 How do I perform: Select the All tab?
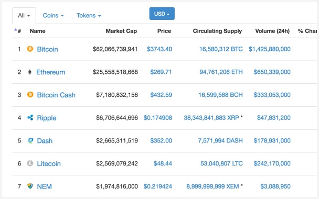click(24, 16)
